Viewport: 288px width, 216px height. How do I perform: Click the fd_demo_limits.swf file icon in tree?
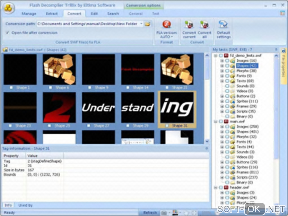(x=226, y=55)
